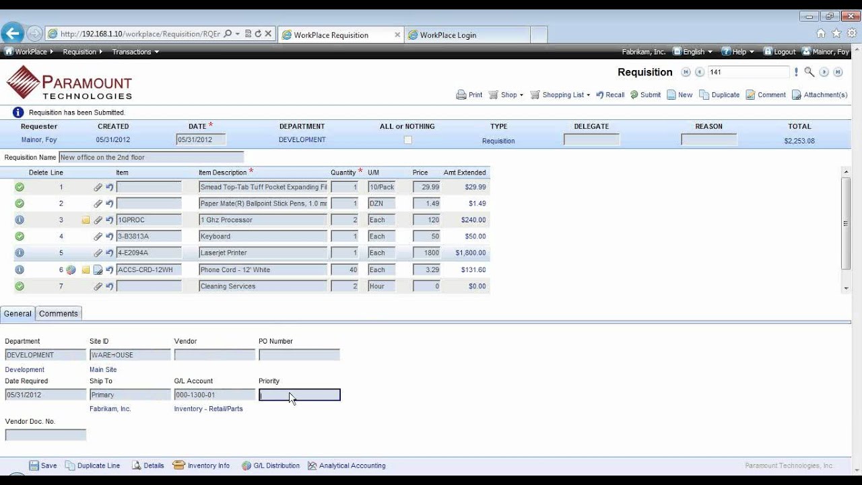Image resolution: width=862 pixels, height=485 pixels.
Task: Click the undo arrow icon on line 5
Action: tap(109, 253)
